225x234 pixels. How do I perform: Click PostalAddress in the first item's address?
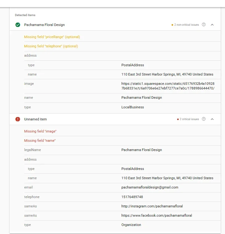tap(133, 65)
